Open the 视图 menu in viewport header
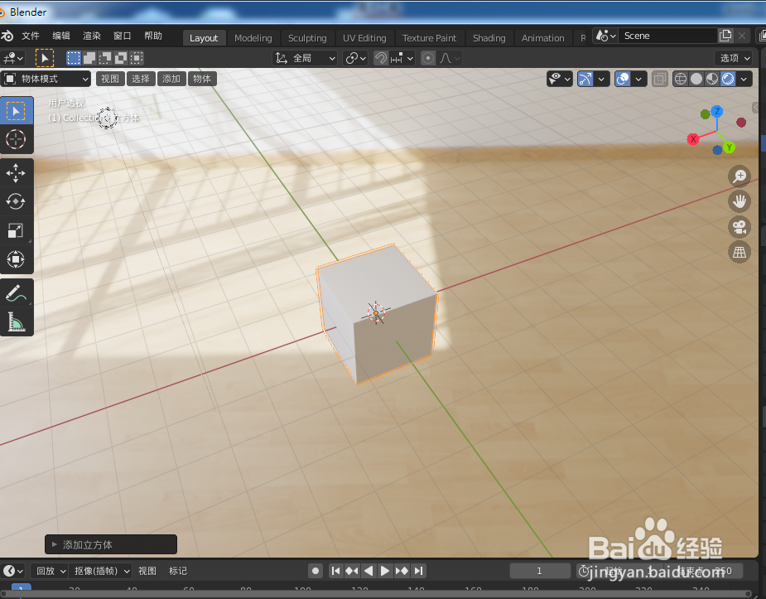The image size is (766, 599). click(110, 79)
